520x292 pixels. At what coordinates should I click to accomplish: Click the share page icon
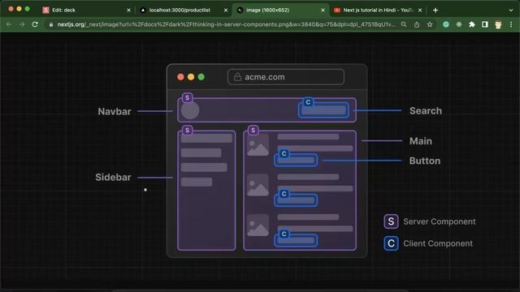tap(417, 24)
